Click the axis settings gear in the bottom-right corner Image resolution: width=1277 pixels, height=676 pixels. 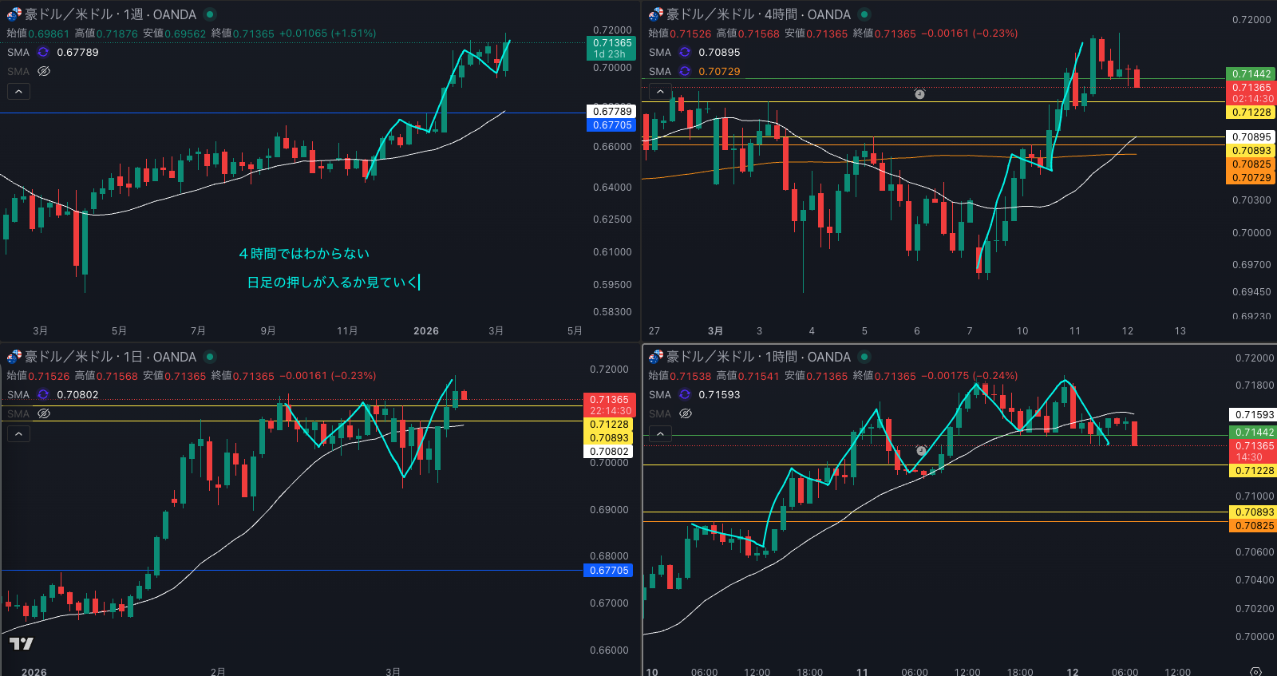click(x=1255, y=671)
